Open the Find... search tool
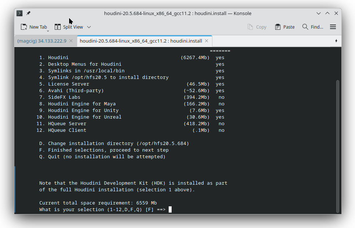The height and width of the screenshot is (228, 355). click(313, 27)
